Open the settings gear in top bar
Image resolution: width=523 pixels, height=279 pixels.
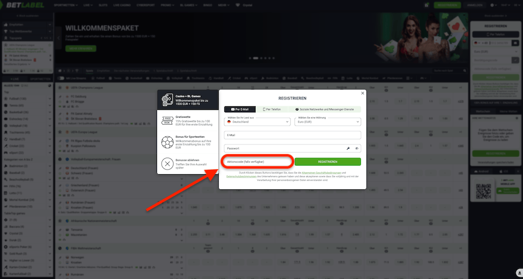(493, 5)
